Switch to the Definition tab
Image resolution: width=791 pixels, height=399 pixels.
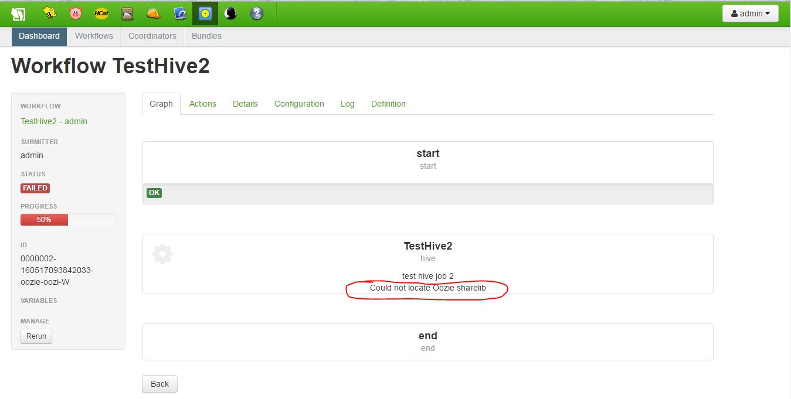[388, 104]
